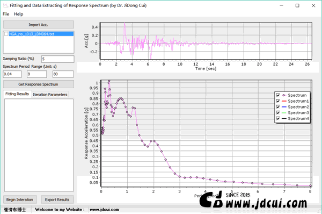The image size is (322, 214).
Task: Click the period field showing 80
Action: [x=63, y=74]
